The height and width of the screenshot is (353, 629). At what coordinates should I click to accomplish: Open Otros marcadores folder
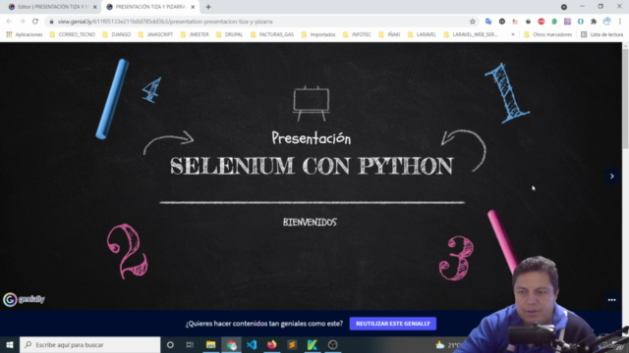547,34
